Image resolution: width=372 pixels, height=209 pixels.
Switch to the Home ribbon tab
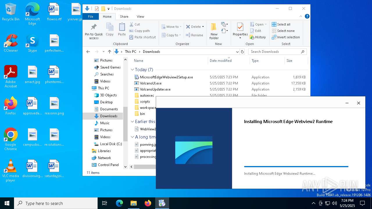pos(107,17)
